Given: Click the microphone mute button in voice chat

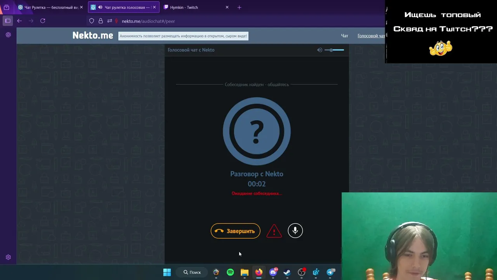Looking at the screenshot, I should [295, 231].
